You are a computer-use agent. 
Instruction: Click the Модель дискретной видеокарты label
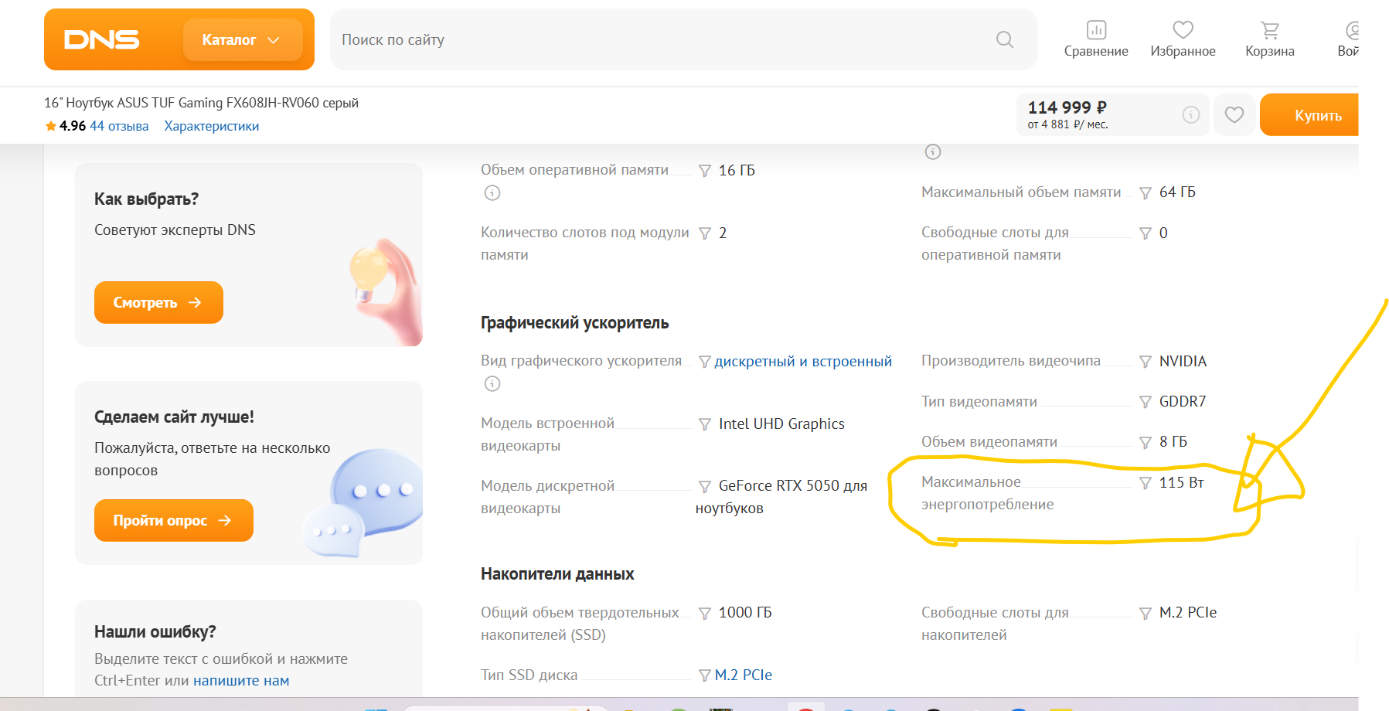547,497
